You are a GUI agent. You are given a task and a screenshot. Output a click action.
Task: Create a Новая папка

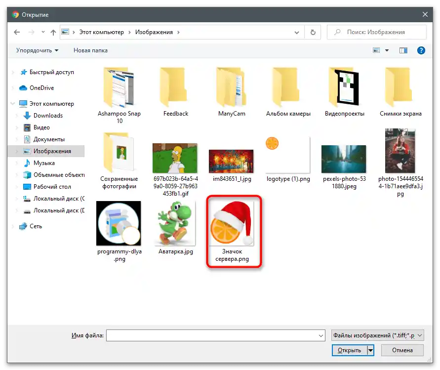[x=90, y=50]
